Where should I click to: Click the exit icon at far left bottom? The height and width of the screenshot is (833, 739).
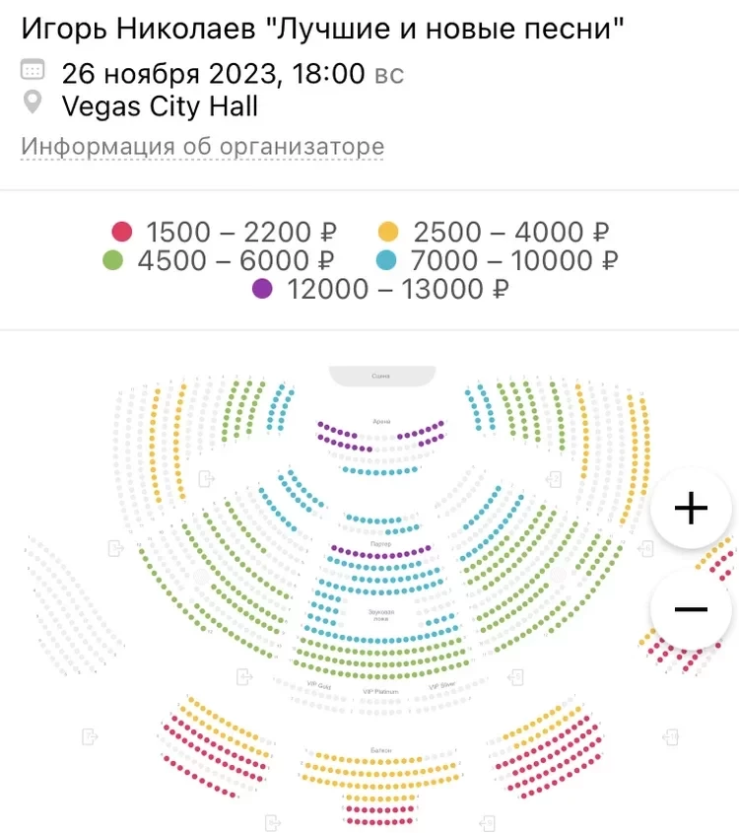90,736
